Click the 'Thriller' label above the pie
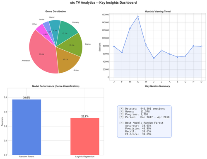The image size is (207, 159). [41, 20]
